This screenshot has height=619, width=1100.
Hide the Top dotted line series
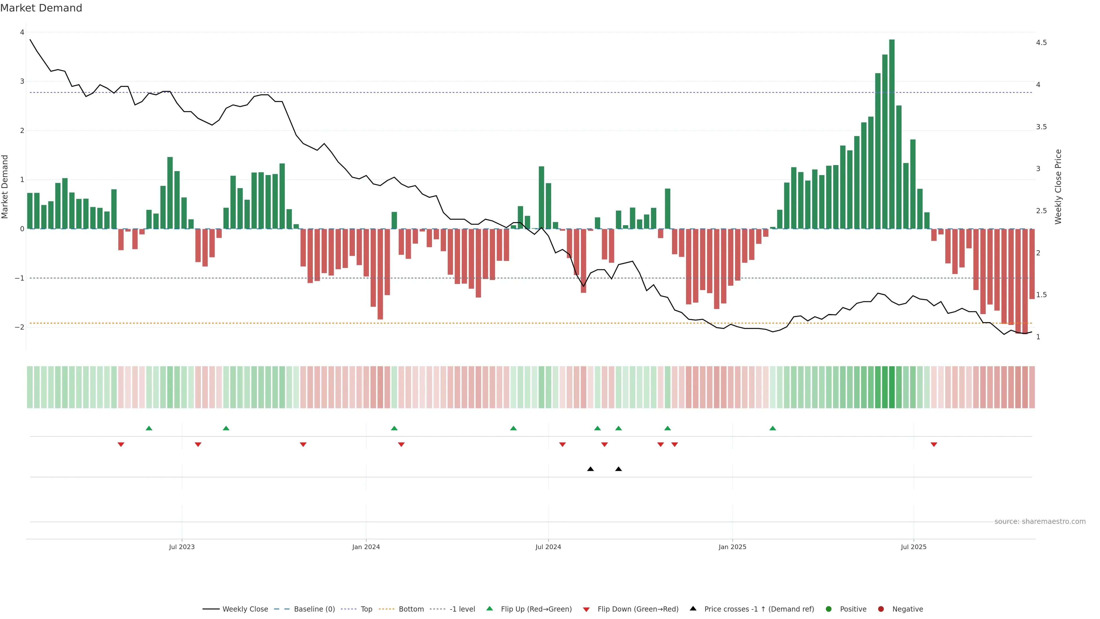366,609
